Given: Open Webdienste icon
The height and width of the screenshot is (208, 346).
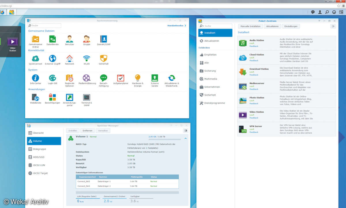Looking at the screenshot, I should 35,97.
